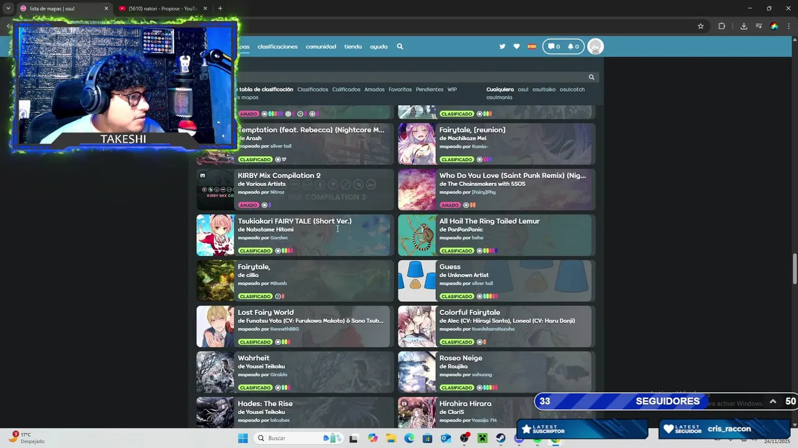Click Colorful Fairytale cover thumbnail
Image resolution: width=798 pixels, height=448 pixels.
click(417, 327)
